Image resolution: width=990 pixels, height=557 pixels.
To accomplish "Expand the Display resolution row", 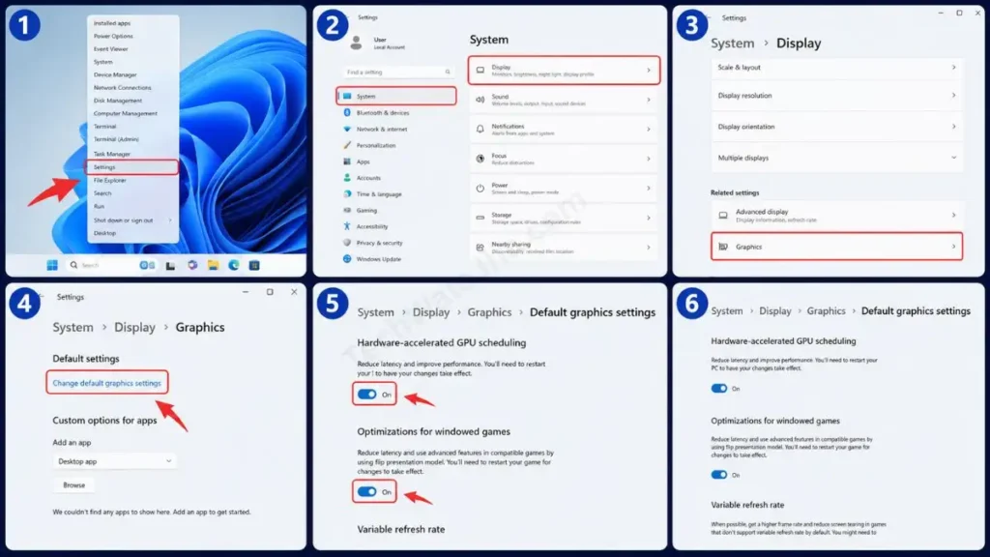I will tap(836, 96).
